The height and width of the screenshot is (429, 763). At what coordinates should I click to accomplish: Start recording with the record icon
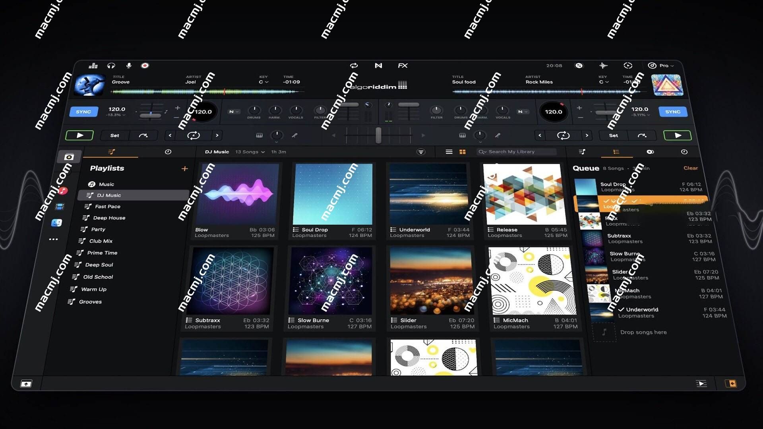click(145, 66)
